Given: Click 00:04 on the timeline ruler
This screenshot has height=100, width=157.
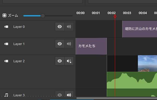Looking at the screenshot, I should click(x=143, y=13).
